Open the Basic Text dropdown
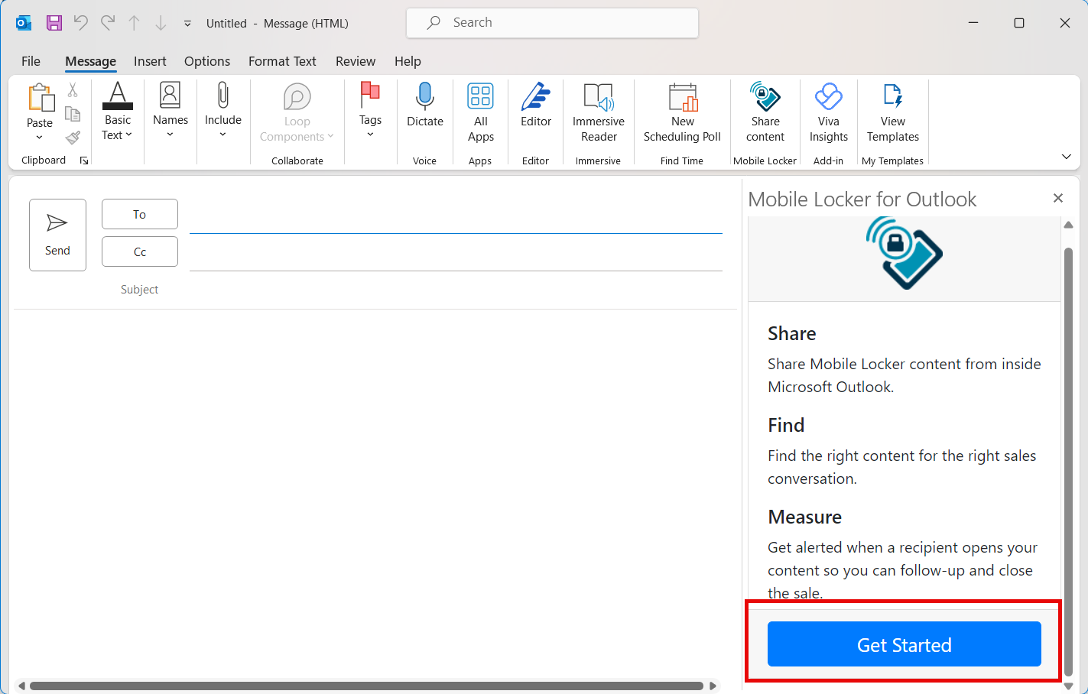 coord(118,112)
